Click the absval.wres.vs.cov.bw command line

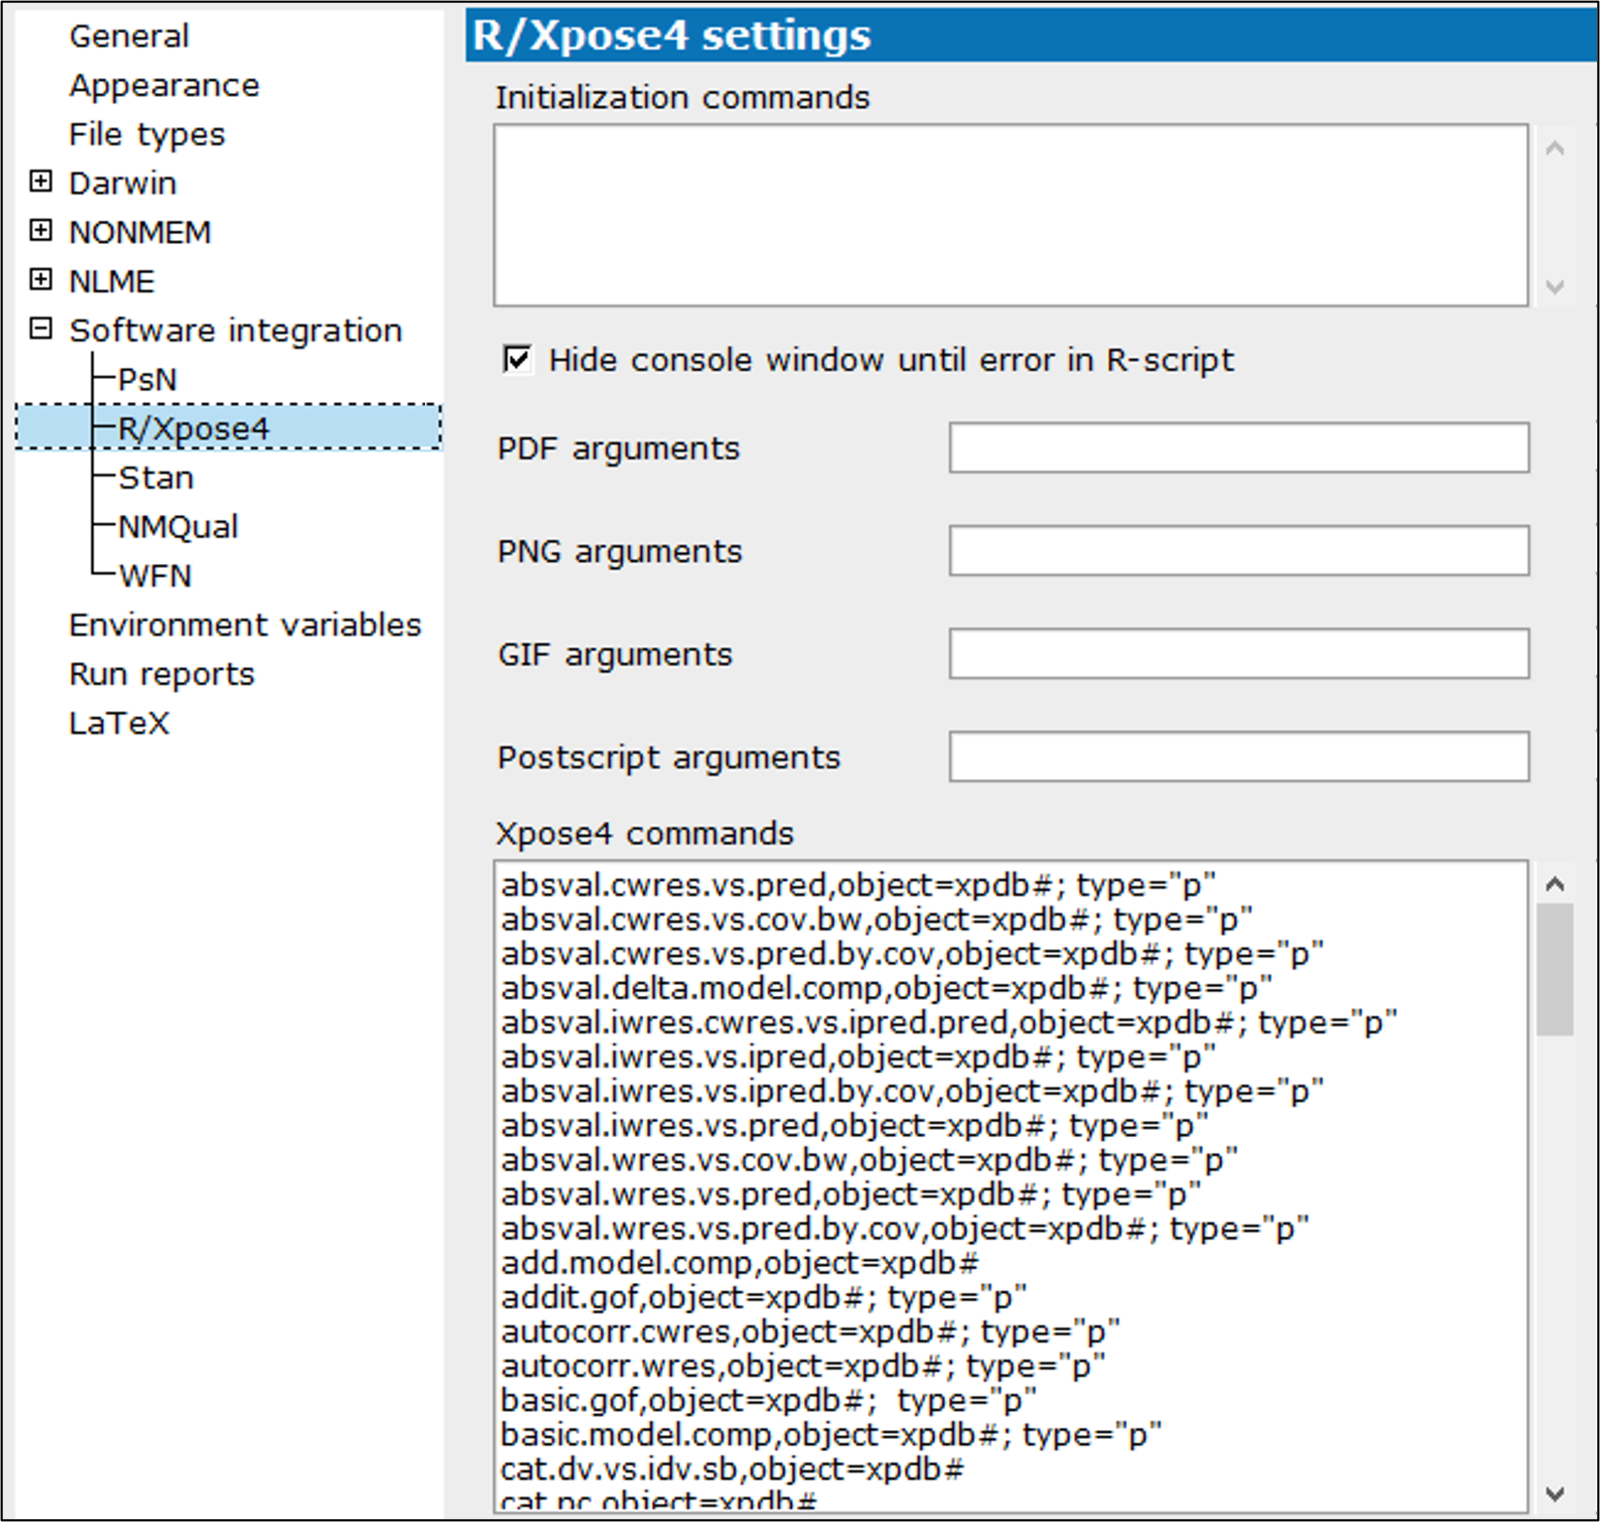pyautogui.click(x=870, y=1160)
